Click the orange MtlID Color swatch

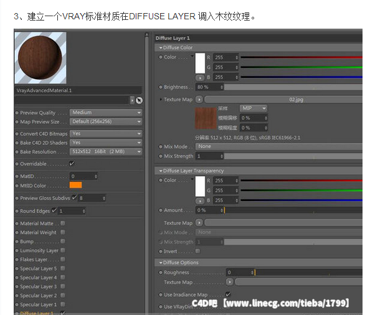click(x=76, y=185)
